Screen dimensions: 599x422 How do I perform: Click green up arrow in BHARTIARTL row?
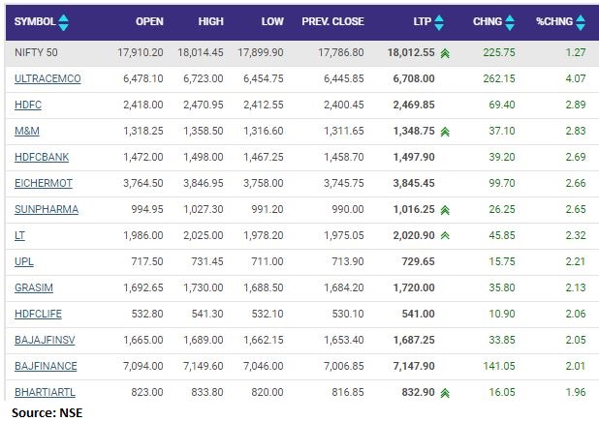click(x=444, y=392)
